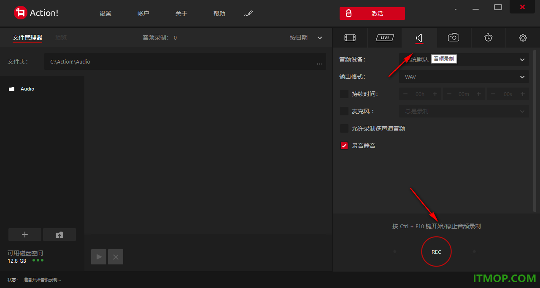Open the benchmark stopwatch tab
Viewport: 540px width, 288px height.
click(x=488, y=38)
